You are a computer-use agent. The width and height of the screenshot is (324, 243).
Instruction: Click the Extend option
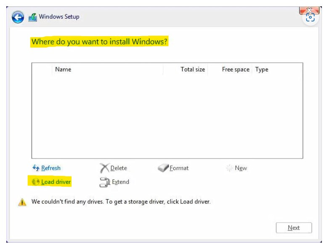[120, 182]
